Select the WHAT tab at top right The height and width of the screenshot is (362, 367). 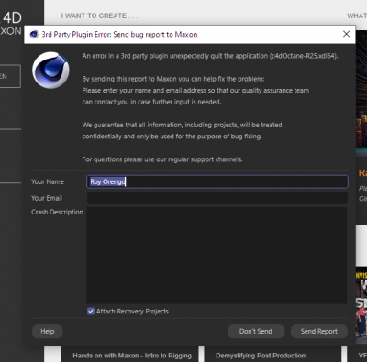(x=357, y=16)
